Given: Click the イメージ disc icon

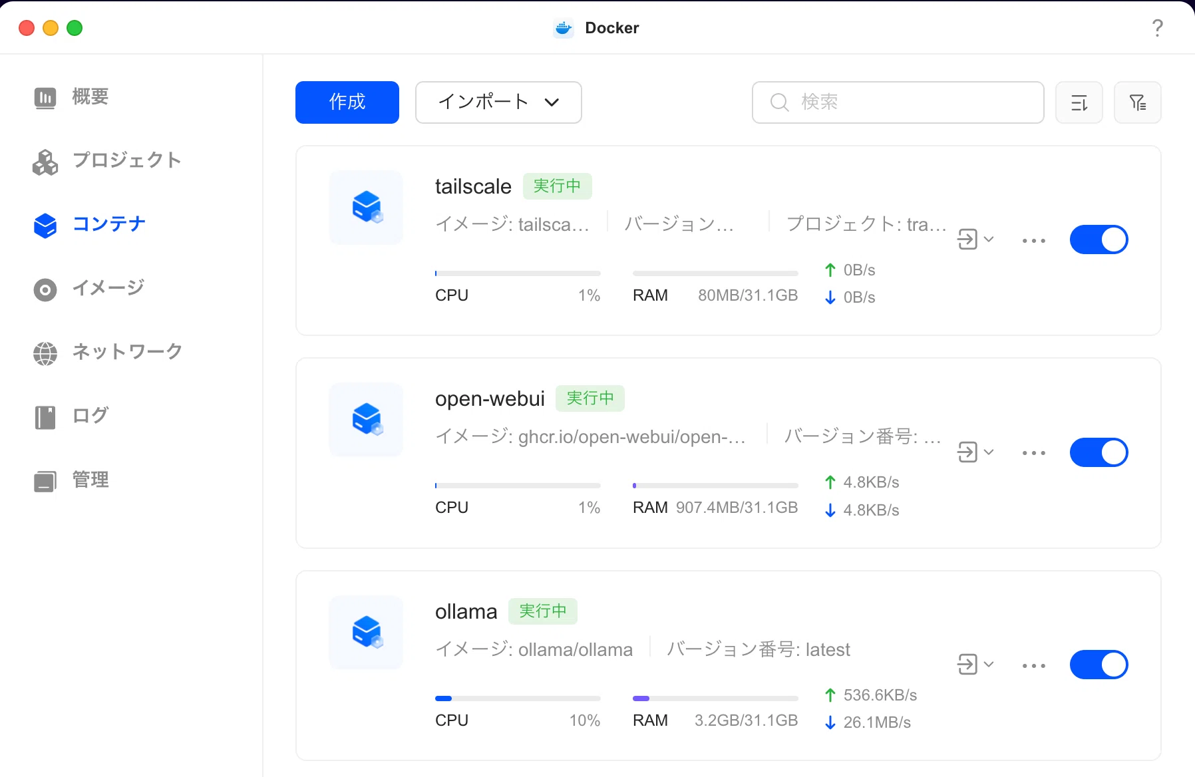Looking at the screenshot, I should tap(45, 289).
